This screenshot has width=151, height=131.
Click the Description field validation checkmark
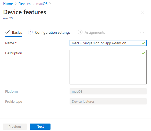point(143,53)
